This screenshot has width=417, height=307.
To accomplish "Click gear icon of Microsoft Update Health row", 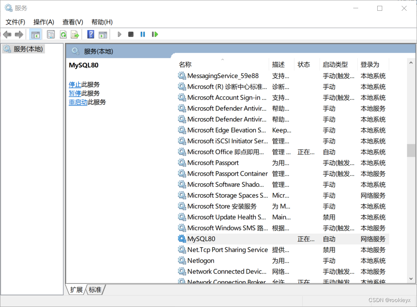I will (182, 217).
